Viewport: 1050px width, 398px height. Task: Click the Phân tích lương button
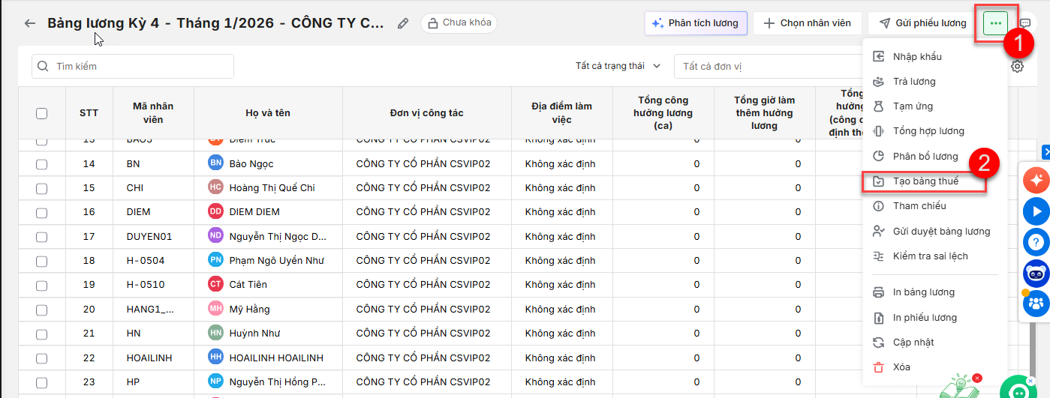point(696,23)
